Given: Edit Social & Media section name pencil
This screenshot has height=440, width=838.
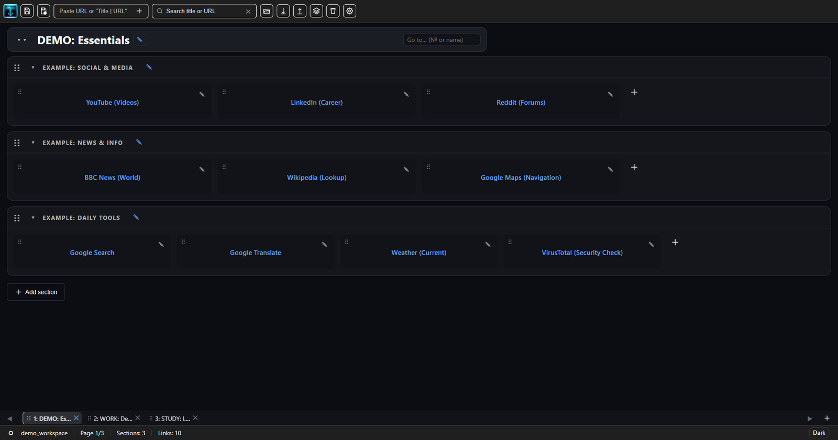Looking at the screenshot, I should pyautogui.click(x=149, y=67).
